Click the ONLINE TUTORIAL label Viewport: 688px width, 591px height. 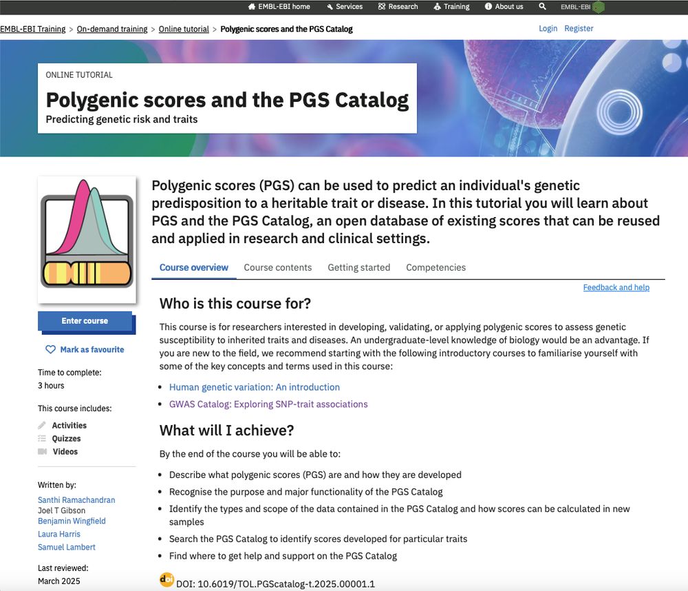79,75
